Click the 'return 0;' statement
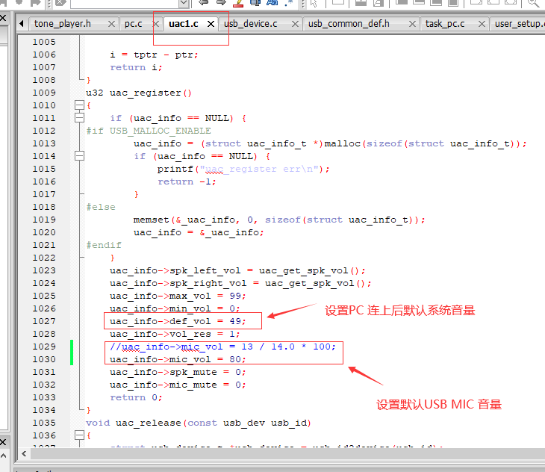The width and height of the screenshot is (545, 472). click(x=136, y=397)
